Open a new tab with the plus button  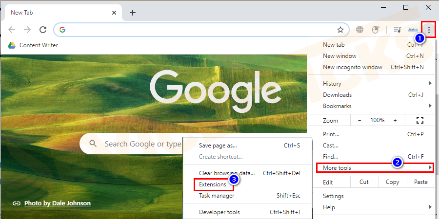[133, 13]
